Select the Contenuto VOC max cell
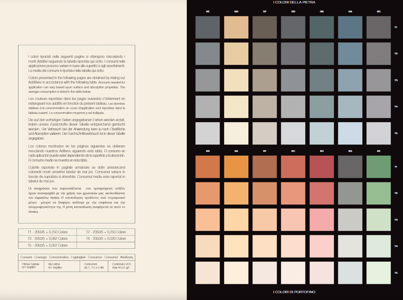 click(x=122, y=266)
